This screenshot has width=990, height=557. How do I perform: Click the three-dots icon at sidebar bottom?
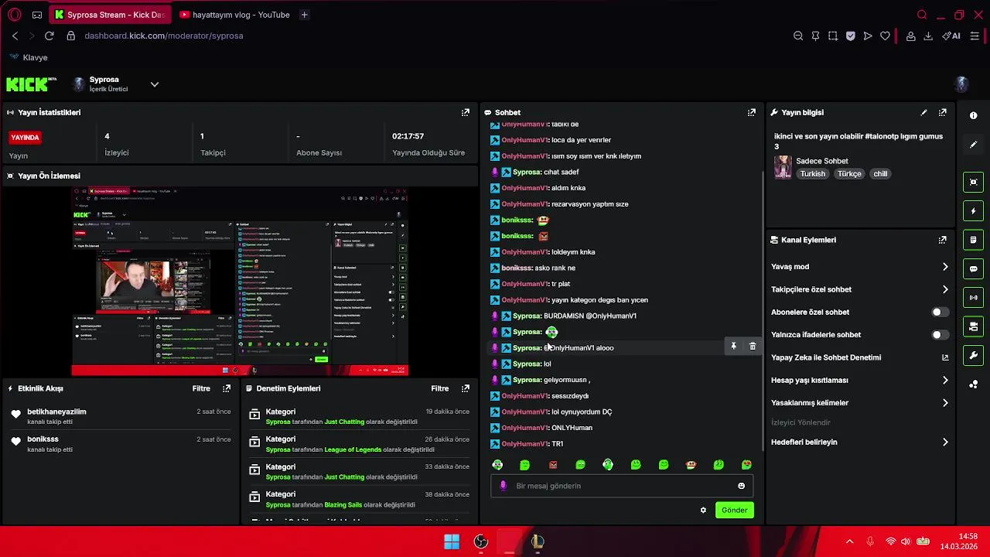click(973, 384)
